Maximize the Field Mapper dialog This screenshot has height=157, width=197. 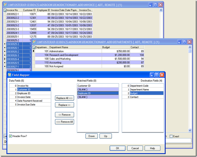point(157,75)
